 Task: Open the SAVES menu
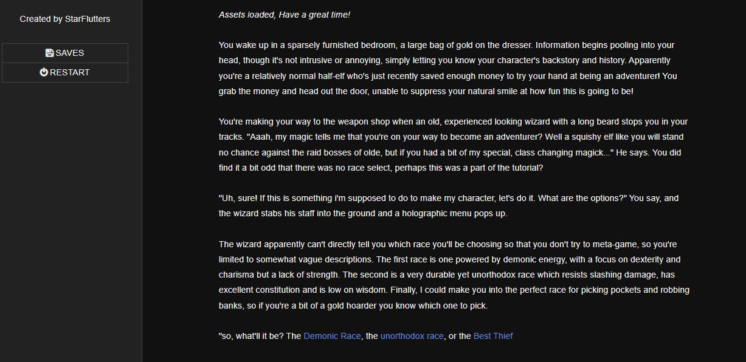[65, 53]
